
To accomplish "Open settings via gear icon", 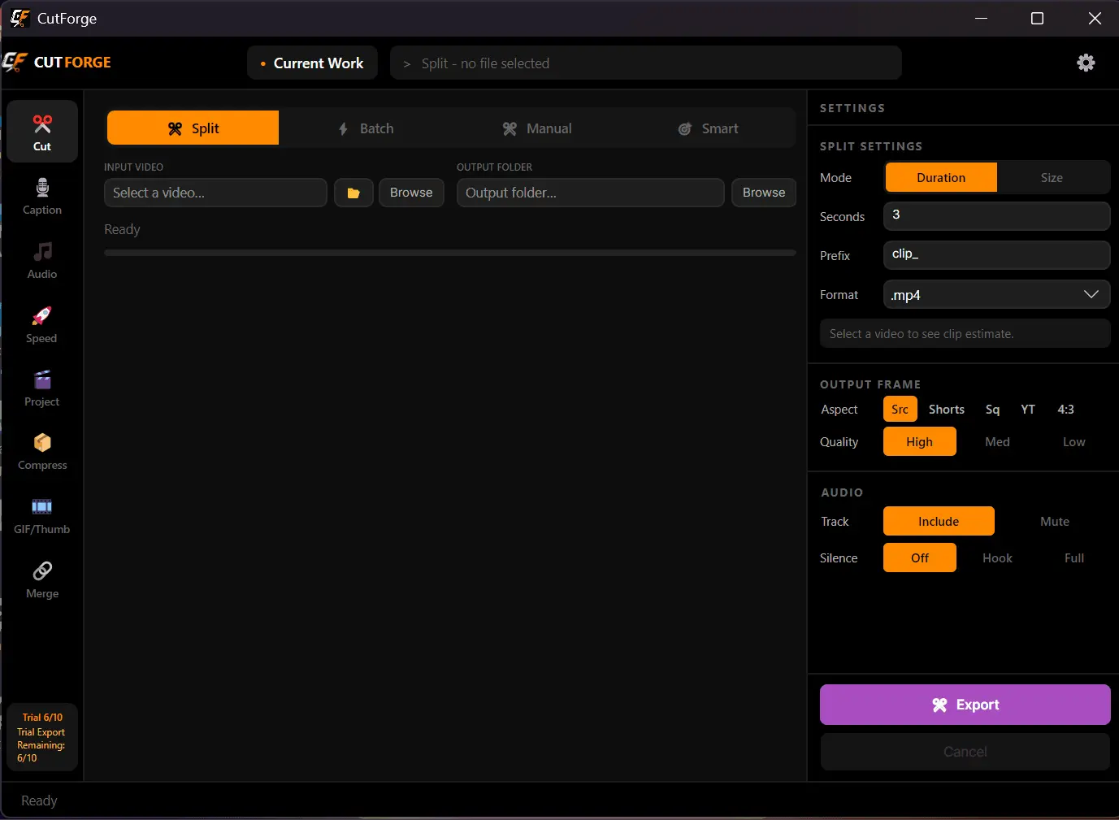I will [1086, 63].
